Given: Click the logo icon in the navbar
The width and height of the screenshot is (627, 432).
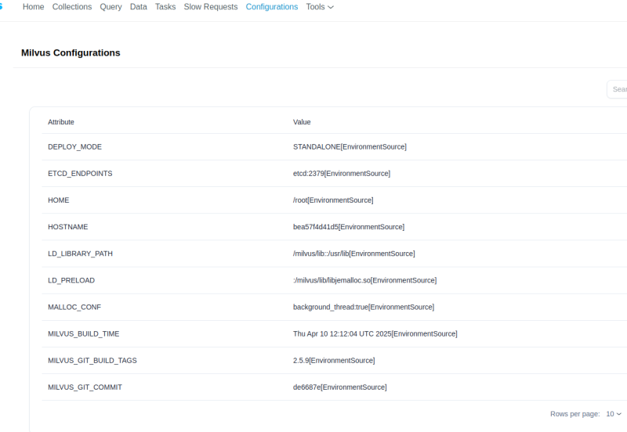Looking at the screenshot, I should (2, 7).
